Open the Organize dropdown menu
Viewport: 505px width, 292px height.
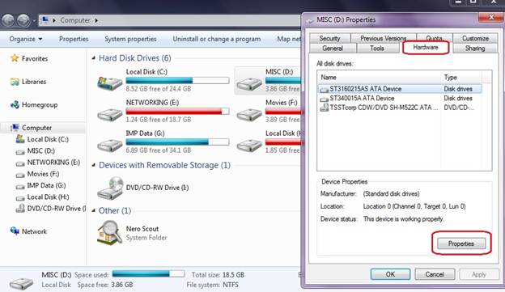click(x=26, y=39)
